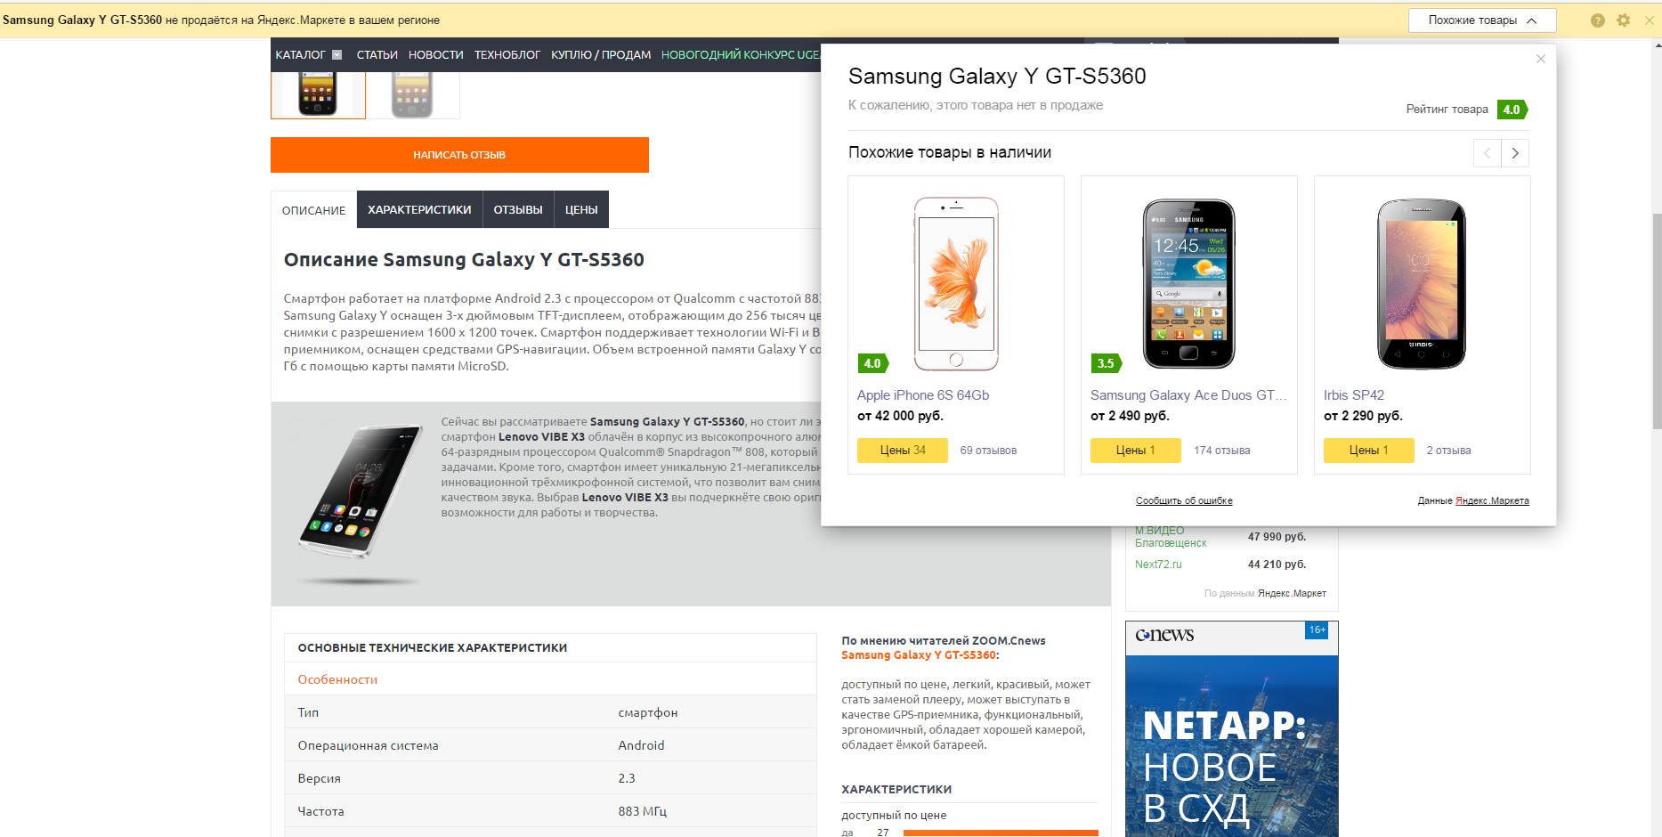Open the 174 отзыва link
This screenshot has width=1662, height=837.
coord(1222,451)
